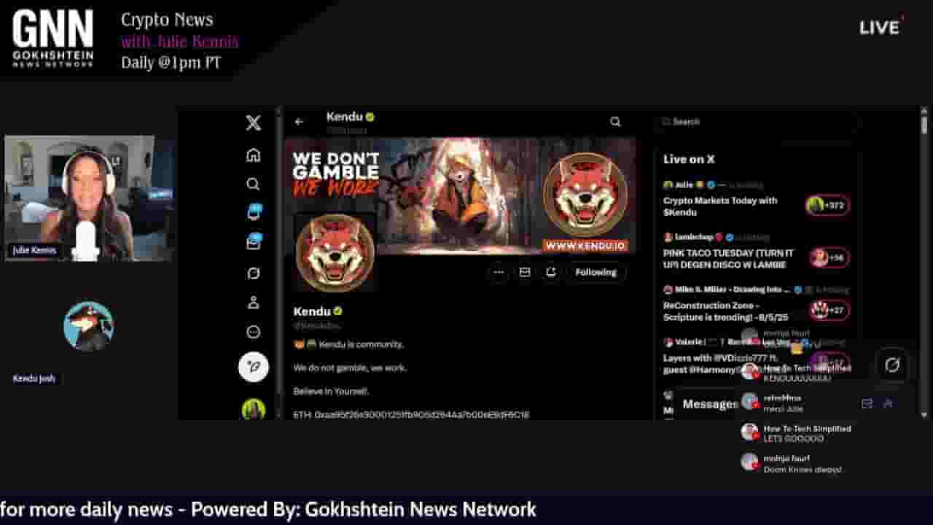Viewport: 933px width, 525px height.
Task: Click the gold verified badge next to Kendu name
Action: [x=337, y=311]
